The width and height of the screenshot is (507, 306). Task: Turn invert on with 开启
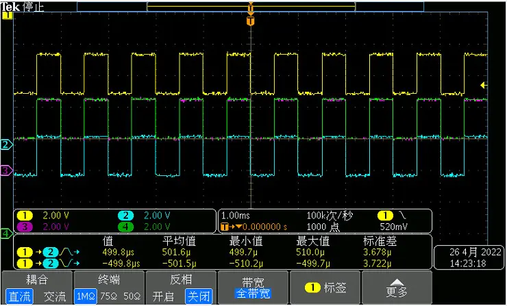tap(163, 296)
